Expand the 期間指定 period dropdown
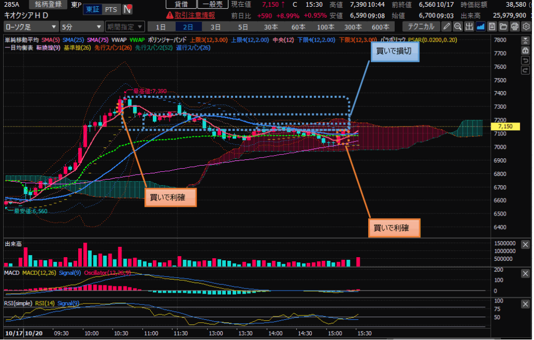This screenshot has width=534, height=340. tap(124, 27)
